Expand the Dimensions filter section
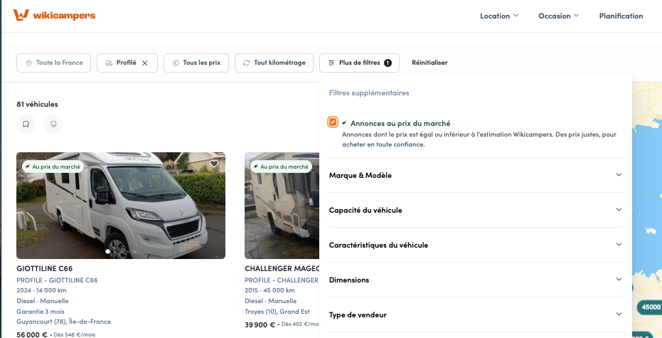The width and height of the screenshot is (662, 338). (x=476, y=280)
